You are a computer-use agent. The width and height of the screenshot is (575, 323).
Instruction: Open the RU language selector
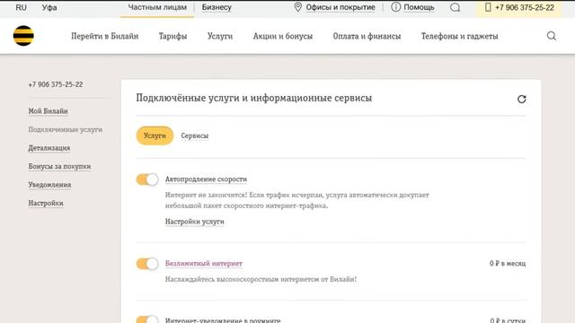22,7
